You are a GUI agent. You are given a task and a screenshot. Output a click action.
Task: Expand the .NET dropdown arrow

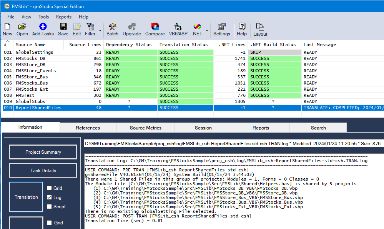(207, 30)
